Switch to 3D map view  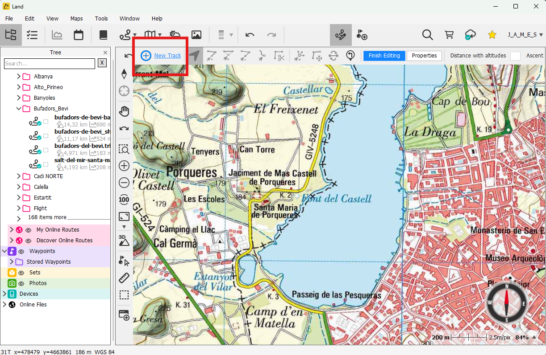(x=124, y=241)
